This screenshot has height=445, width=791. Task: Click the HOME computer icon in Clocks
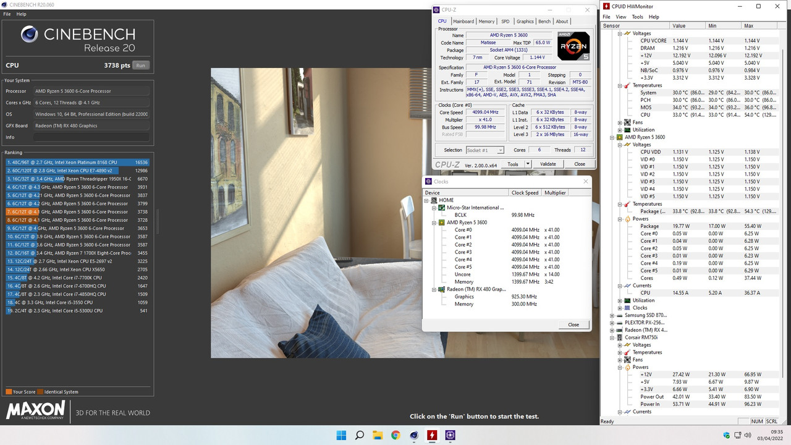tap(434, 200)
